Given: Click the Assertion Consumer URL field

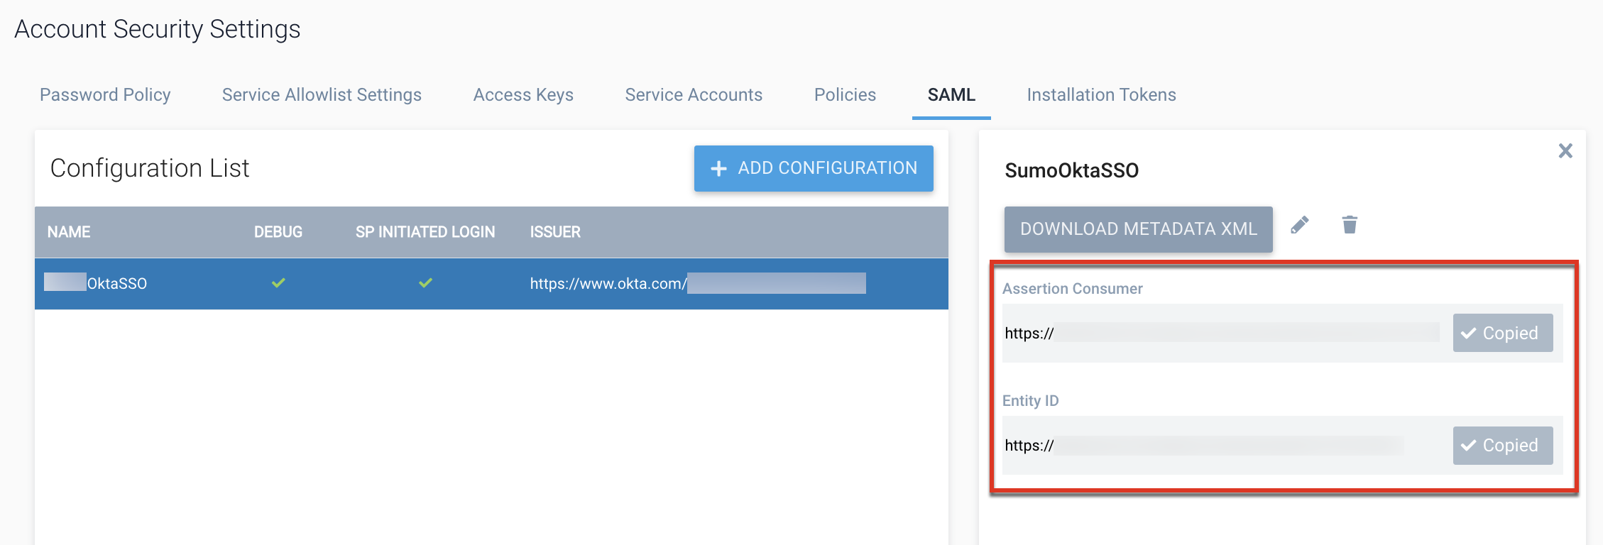Looking at the screenshot, I should (1221, 333).
